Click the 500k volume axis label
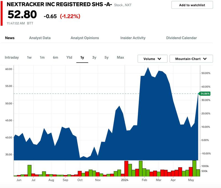 click(204, 171)
